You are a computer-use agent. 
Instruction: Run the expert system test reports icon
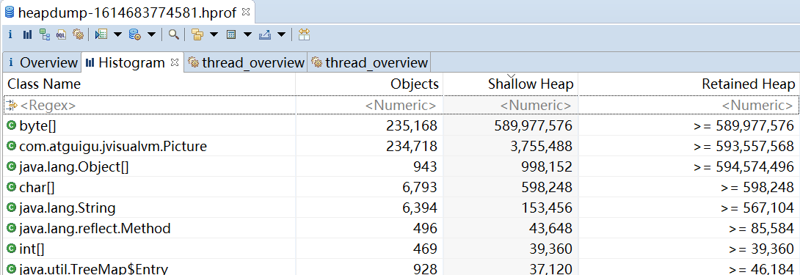click(x=101, y=34)
